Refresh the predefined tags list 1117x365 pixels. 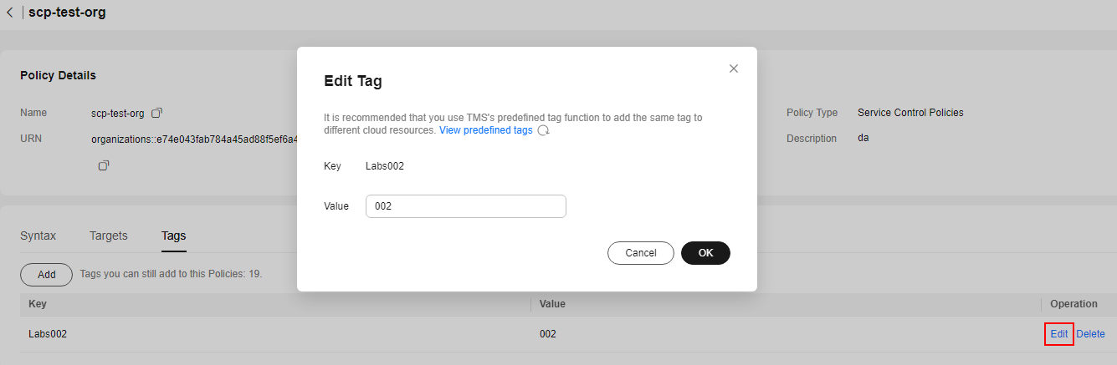(543, 131)
